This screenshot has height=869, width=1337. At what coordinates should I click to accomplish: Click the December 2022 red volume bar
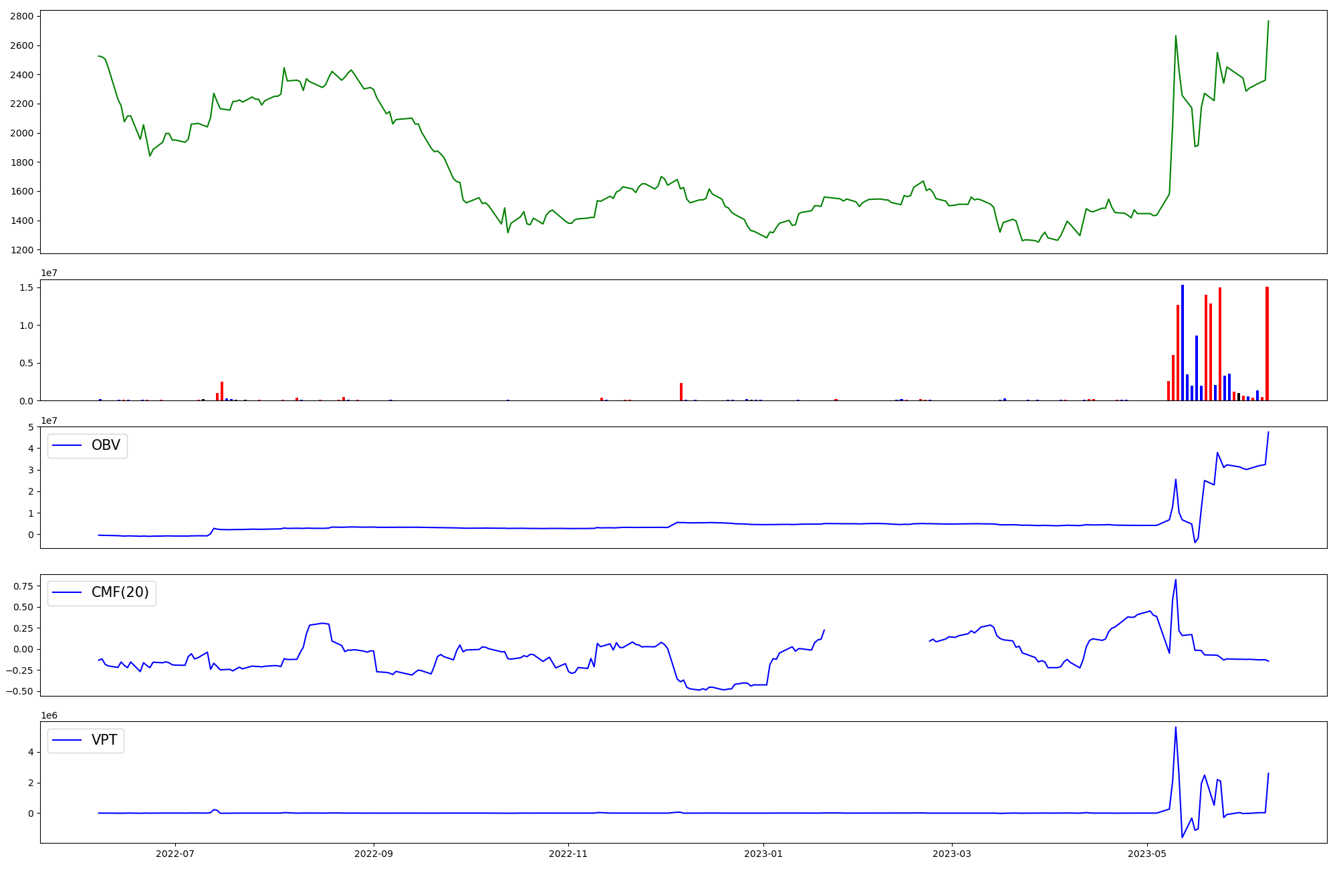(681, 392)
